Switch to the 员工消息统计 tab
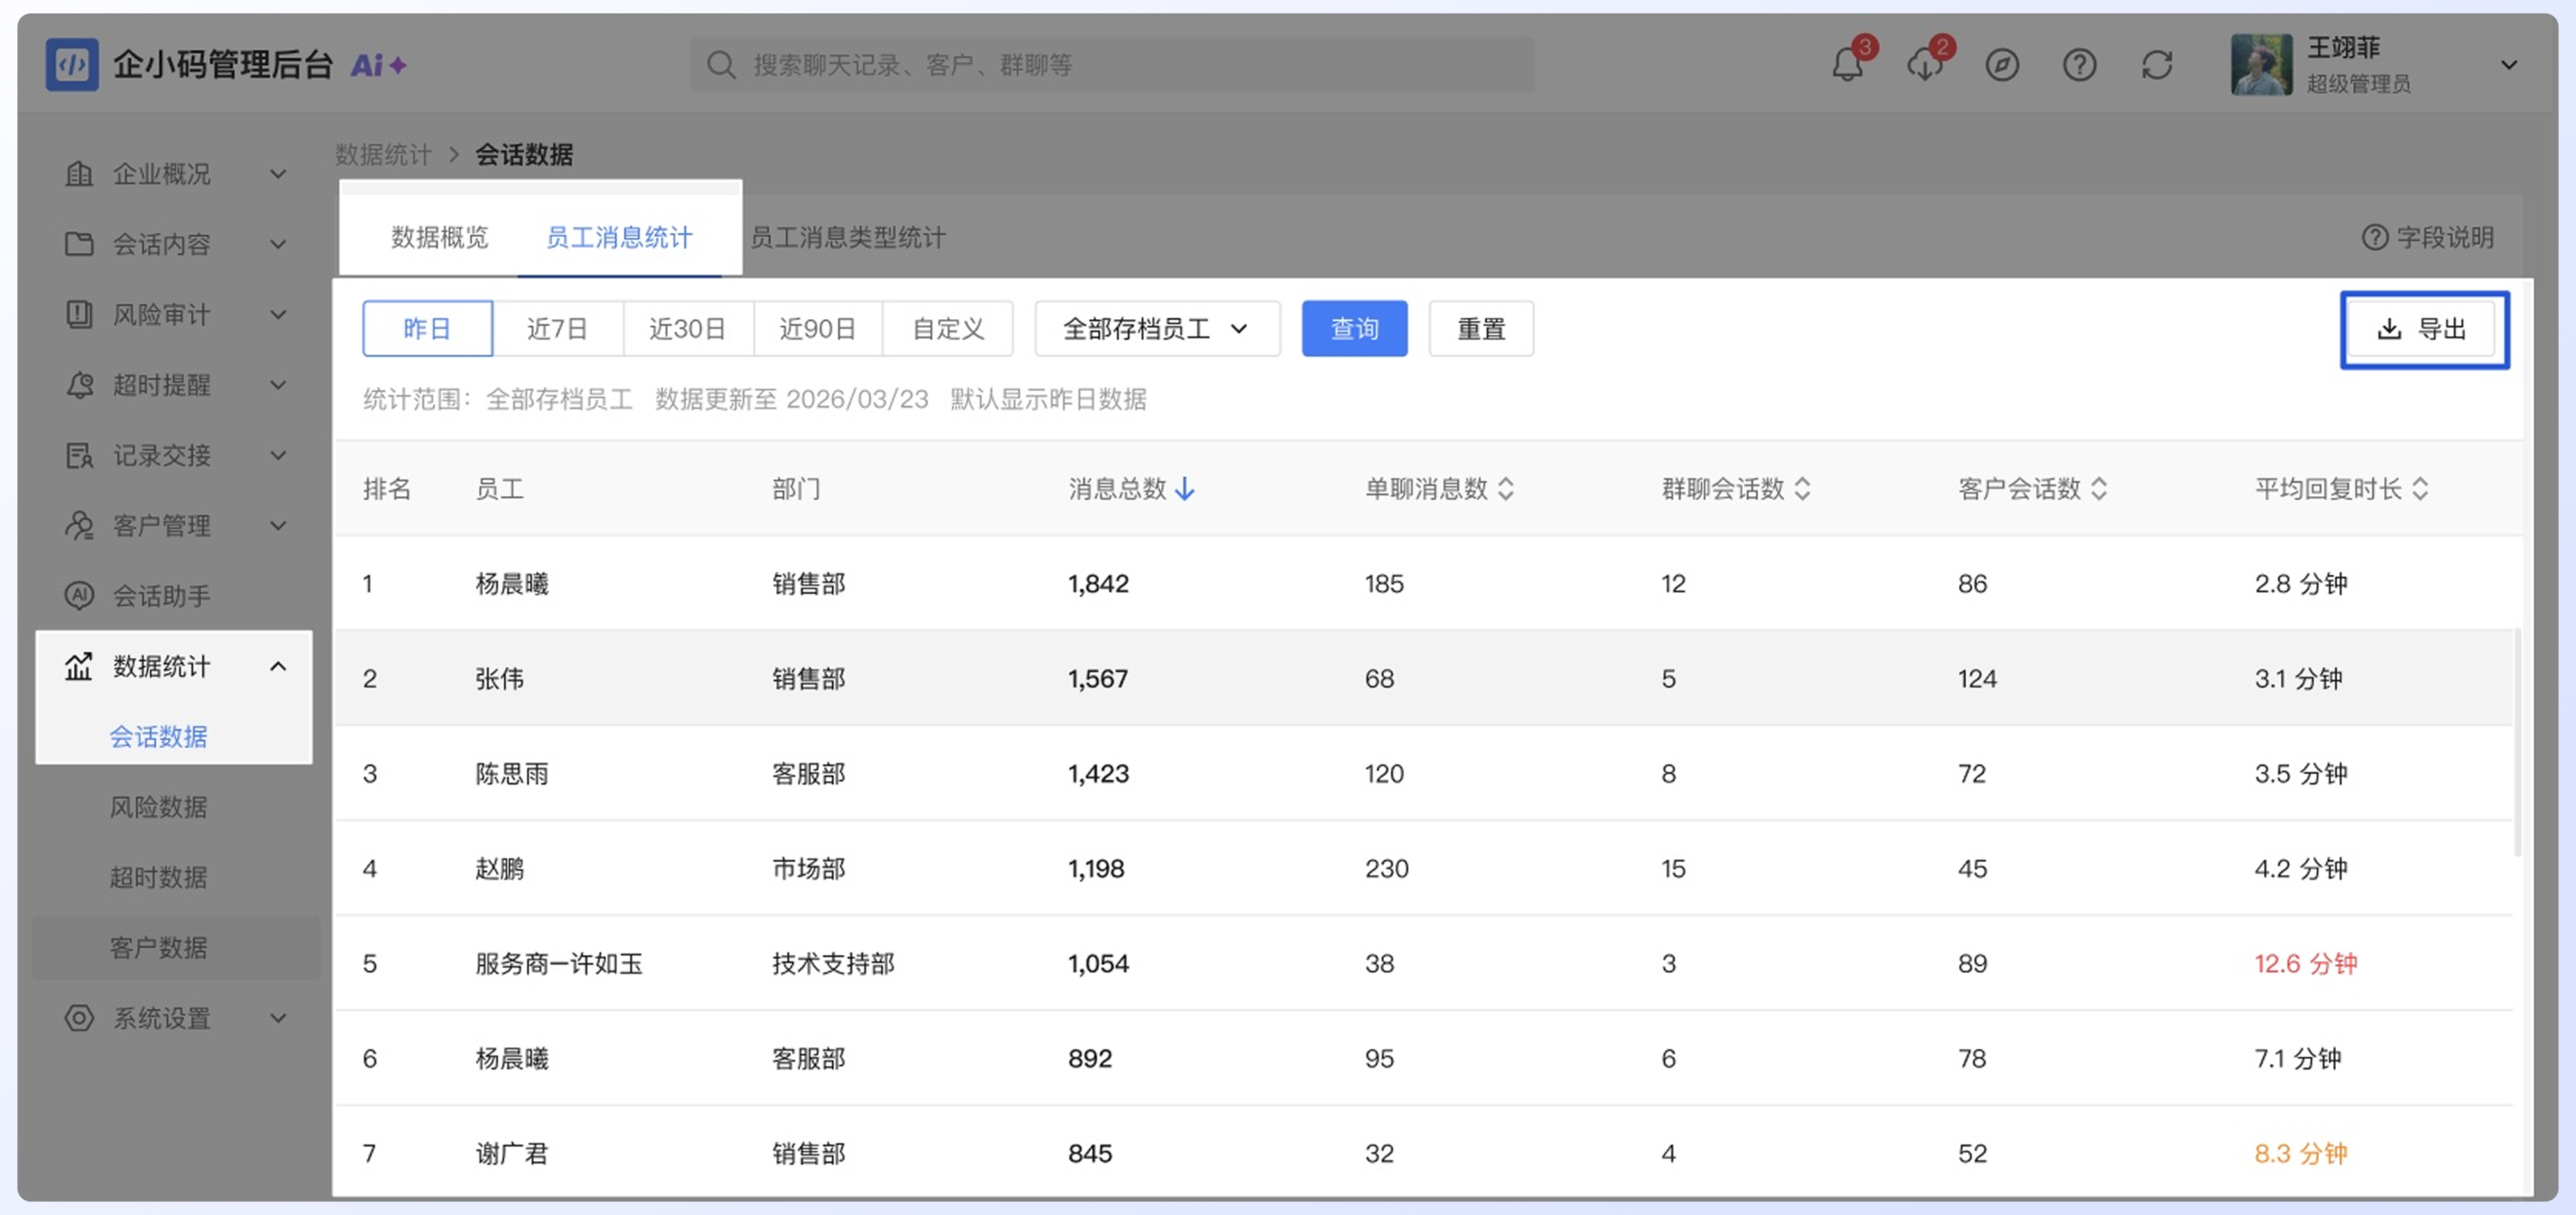The image size is (2576, 1215). pyautogui.click(x=619, y=237)
